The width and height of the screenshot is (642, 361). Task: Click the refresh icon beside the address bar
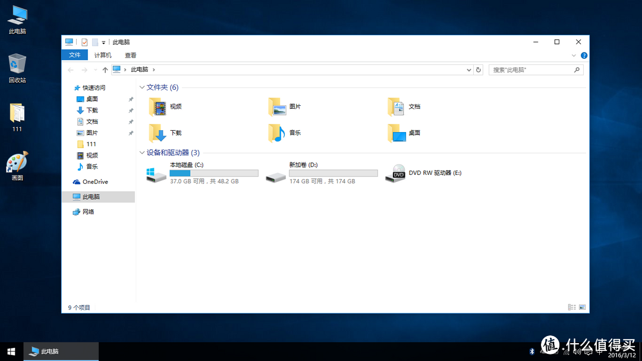479,70
